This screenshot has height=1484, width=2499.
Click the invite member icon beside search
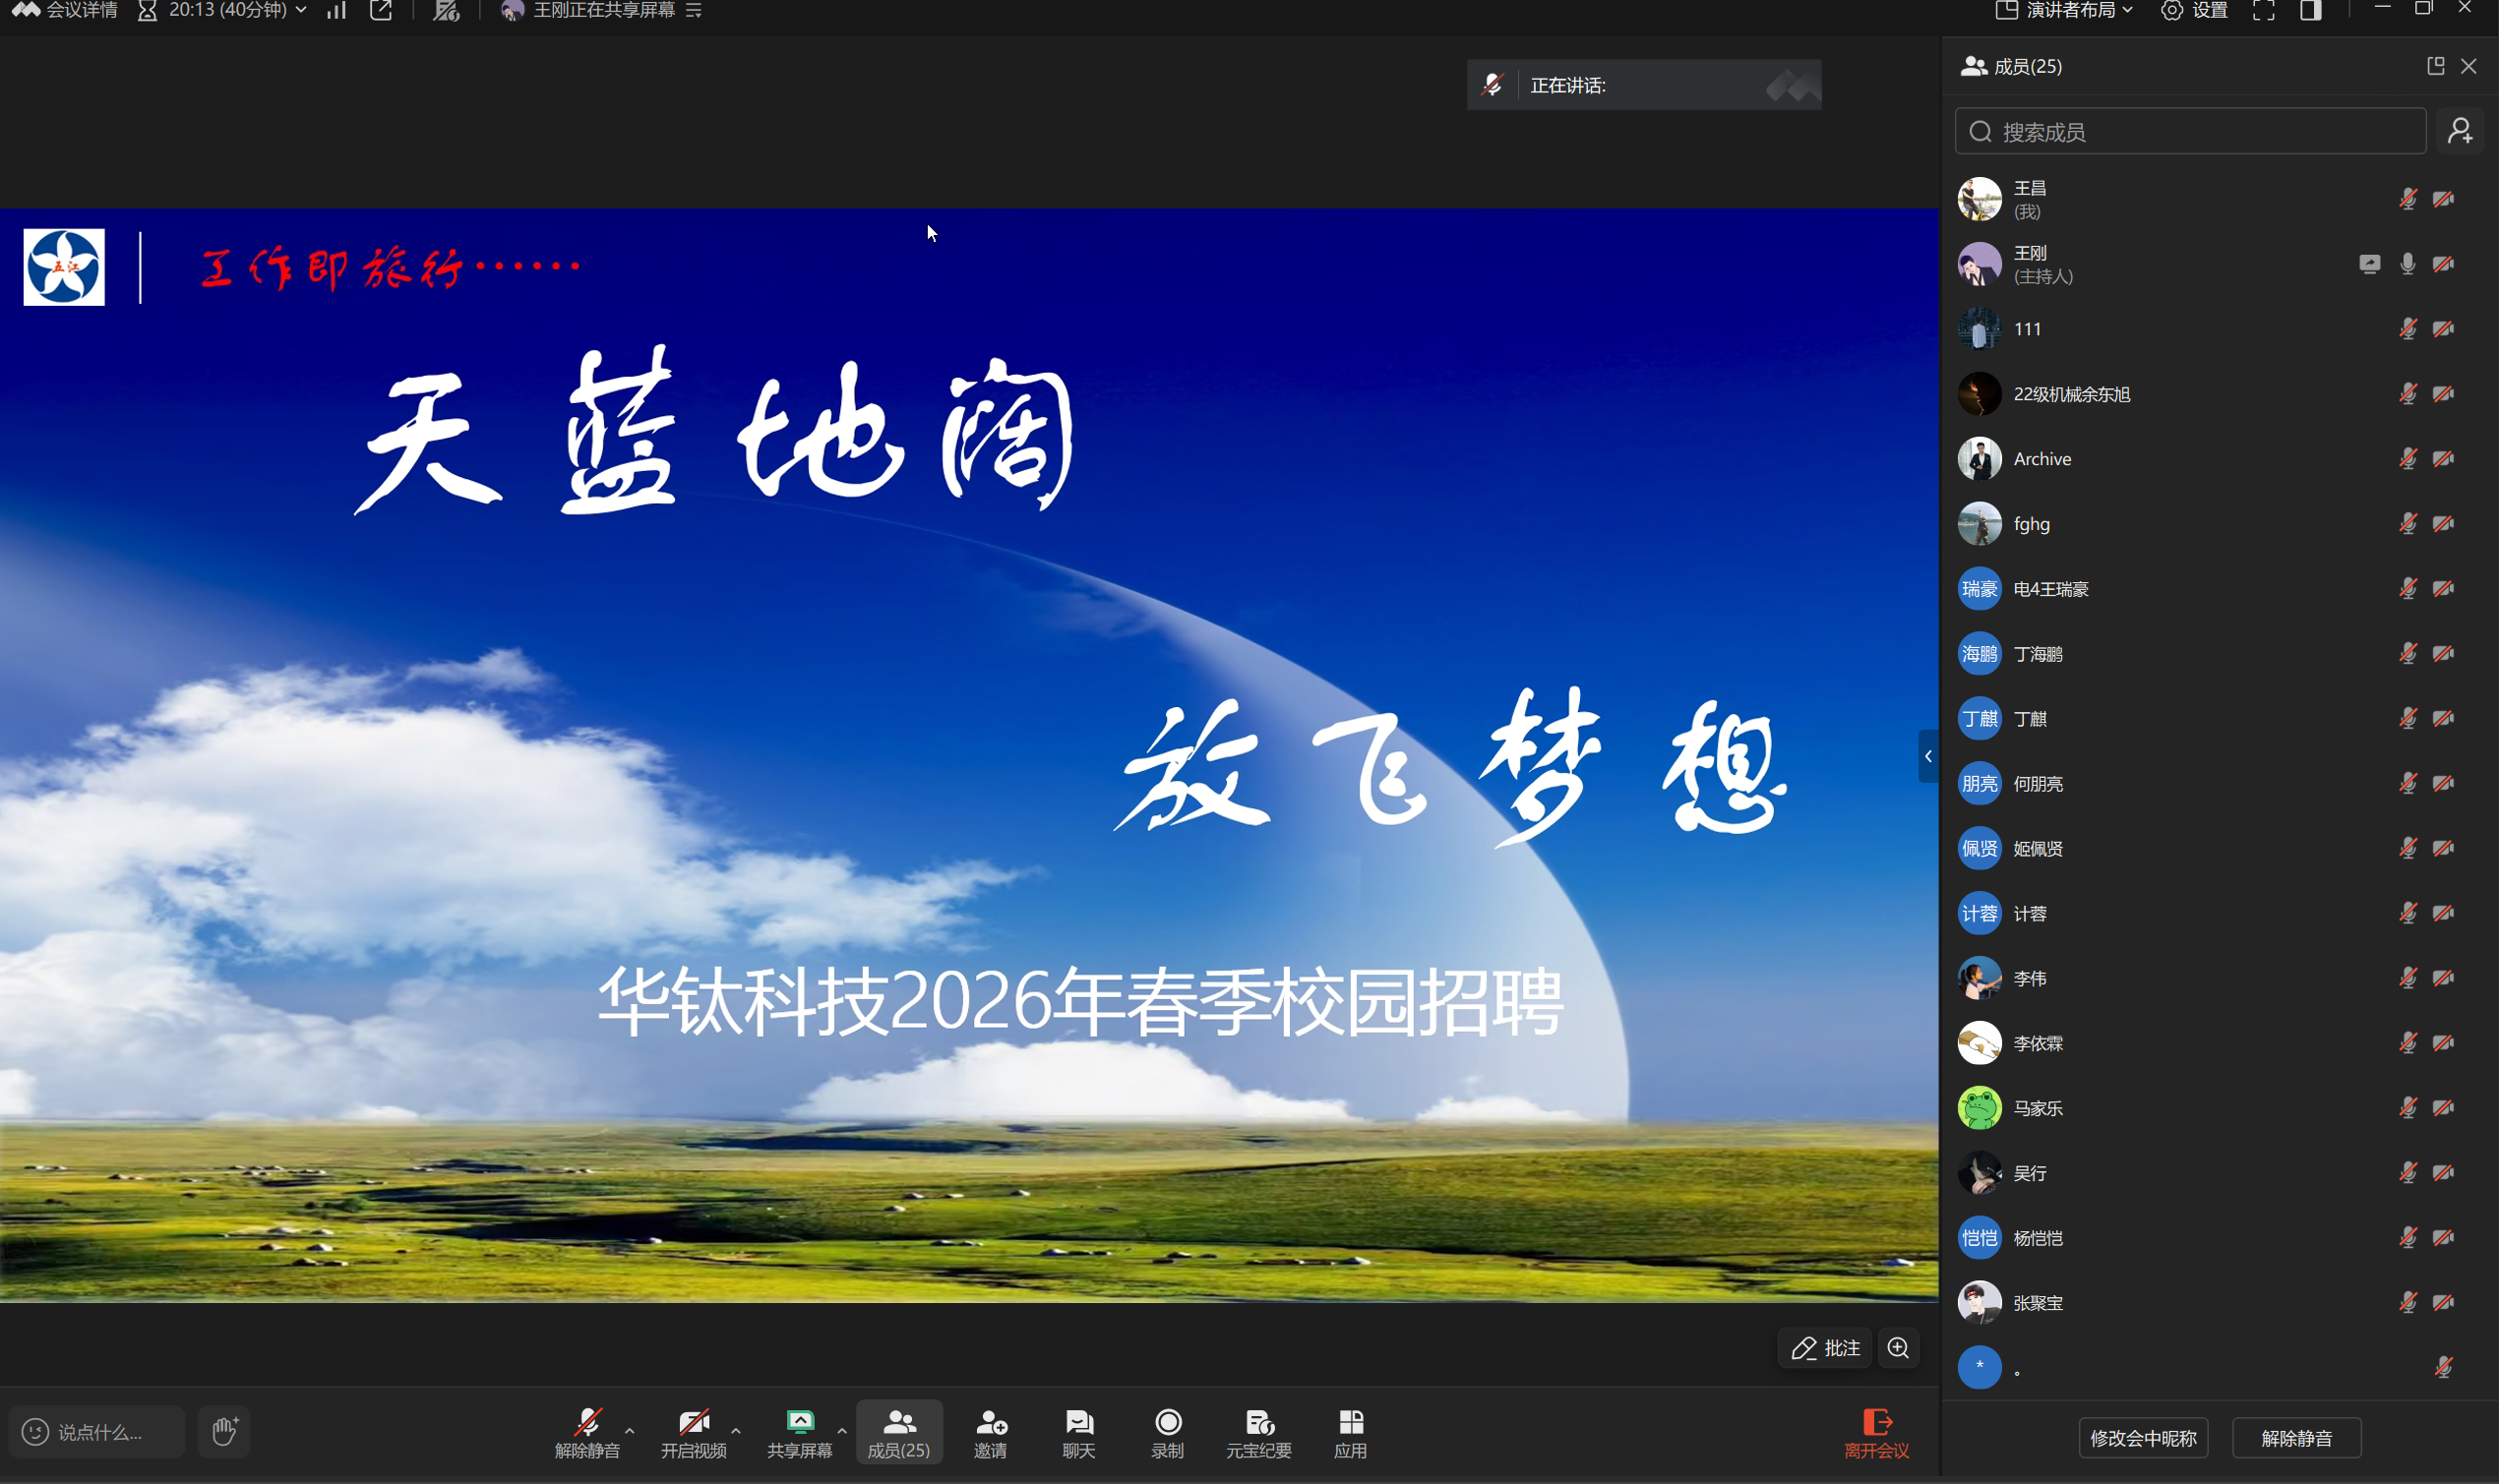point(2461,131)
